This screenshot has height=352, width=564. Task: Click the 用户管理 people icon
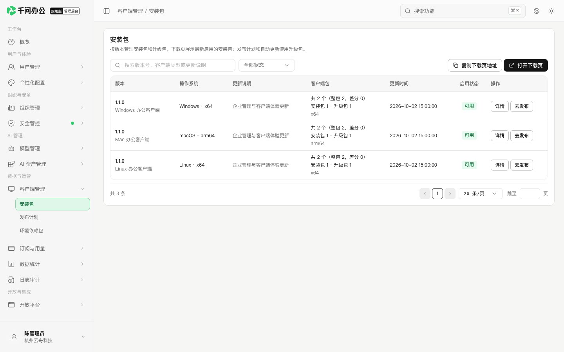11,67
